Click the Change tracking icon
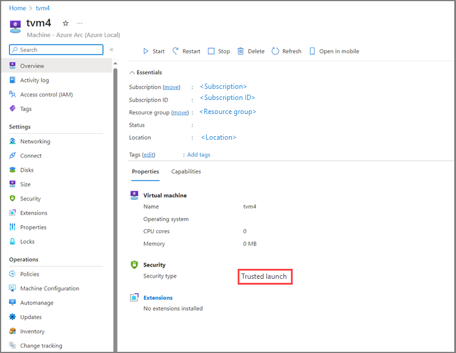Image resolution: width=456 pixels, height=353 pixels. [12, 345]
